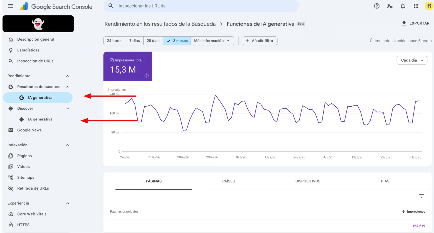Click the Estadísticas lightbulb icon
Viewport: 434px width, 233px height.
point(11,50)
